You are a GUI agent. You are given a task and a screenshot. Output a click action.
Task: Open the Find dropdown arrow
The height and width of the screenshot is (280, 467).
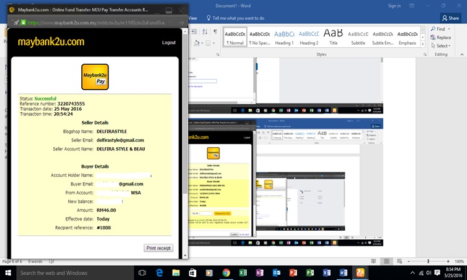tap(449, 29)
